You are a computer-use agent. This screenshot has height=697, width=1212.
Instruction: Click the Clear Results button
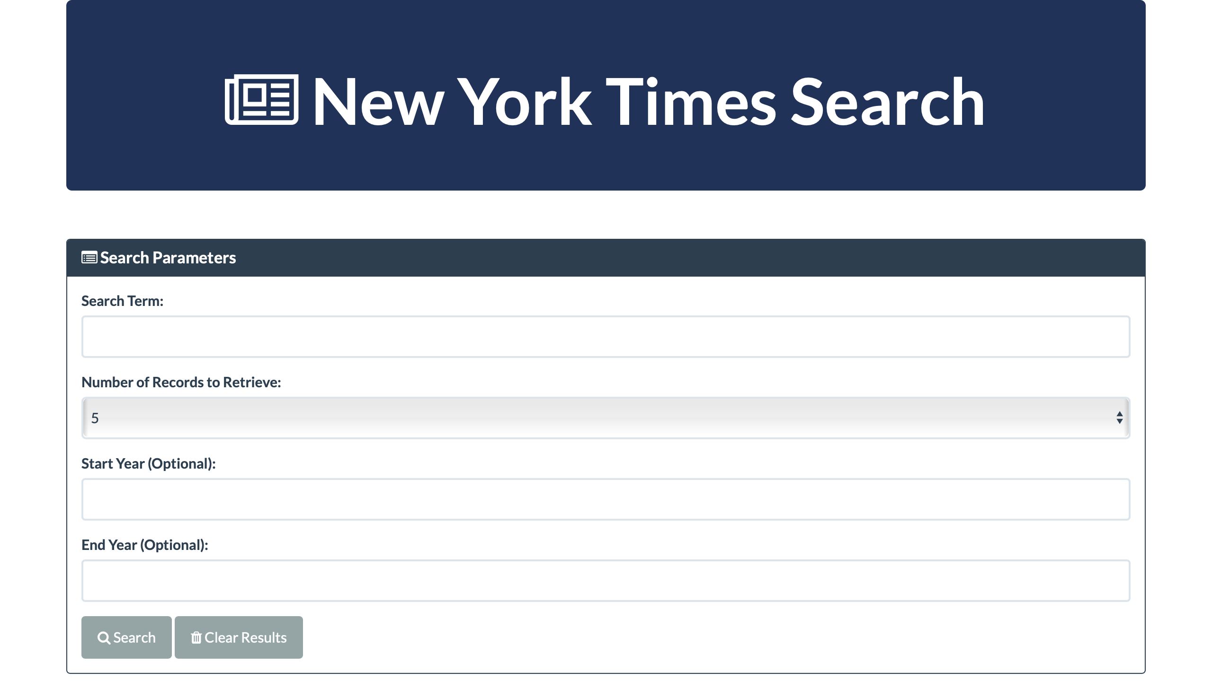[x=239, y=637]
